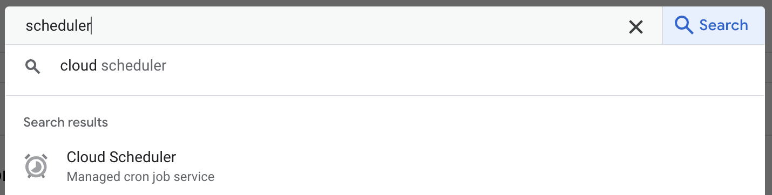Viewport: 772px width, 195px height.
Task: Select the Cloud Scheduler product row
Action: pos(385,166)
